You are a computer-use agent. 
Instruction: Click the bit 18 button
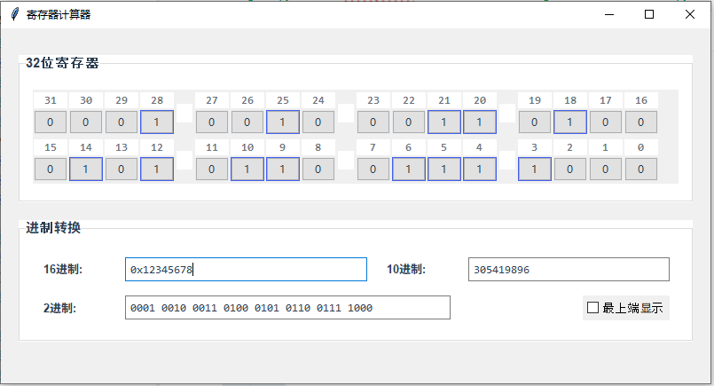[570, 122]
